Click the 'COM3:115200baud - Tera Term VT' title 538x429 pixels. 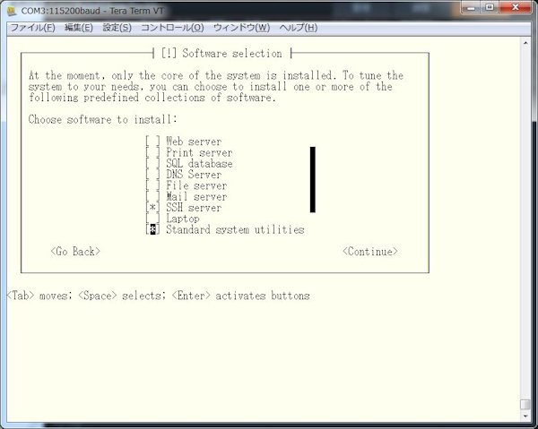click(x=92, y=11)
